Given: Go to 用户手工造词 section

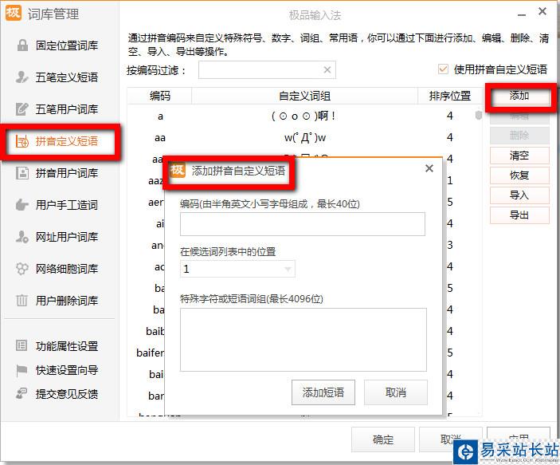Looking at the screenshot, I should click(66, 205).
